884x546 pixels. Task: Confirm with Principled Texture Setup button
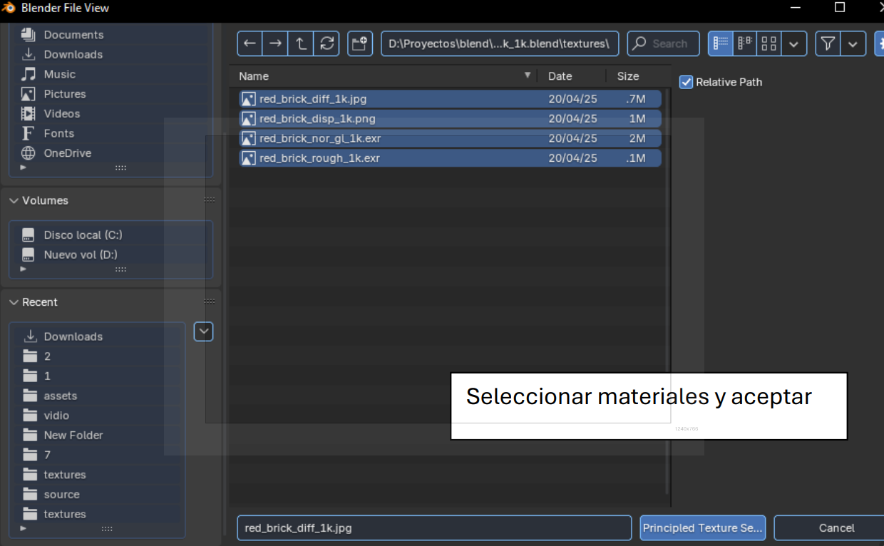[702, 527]
